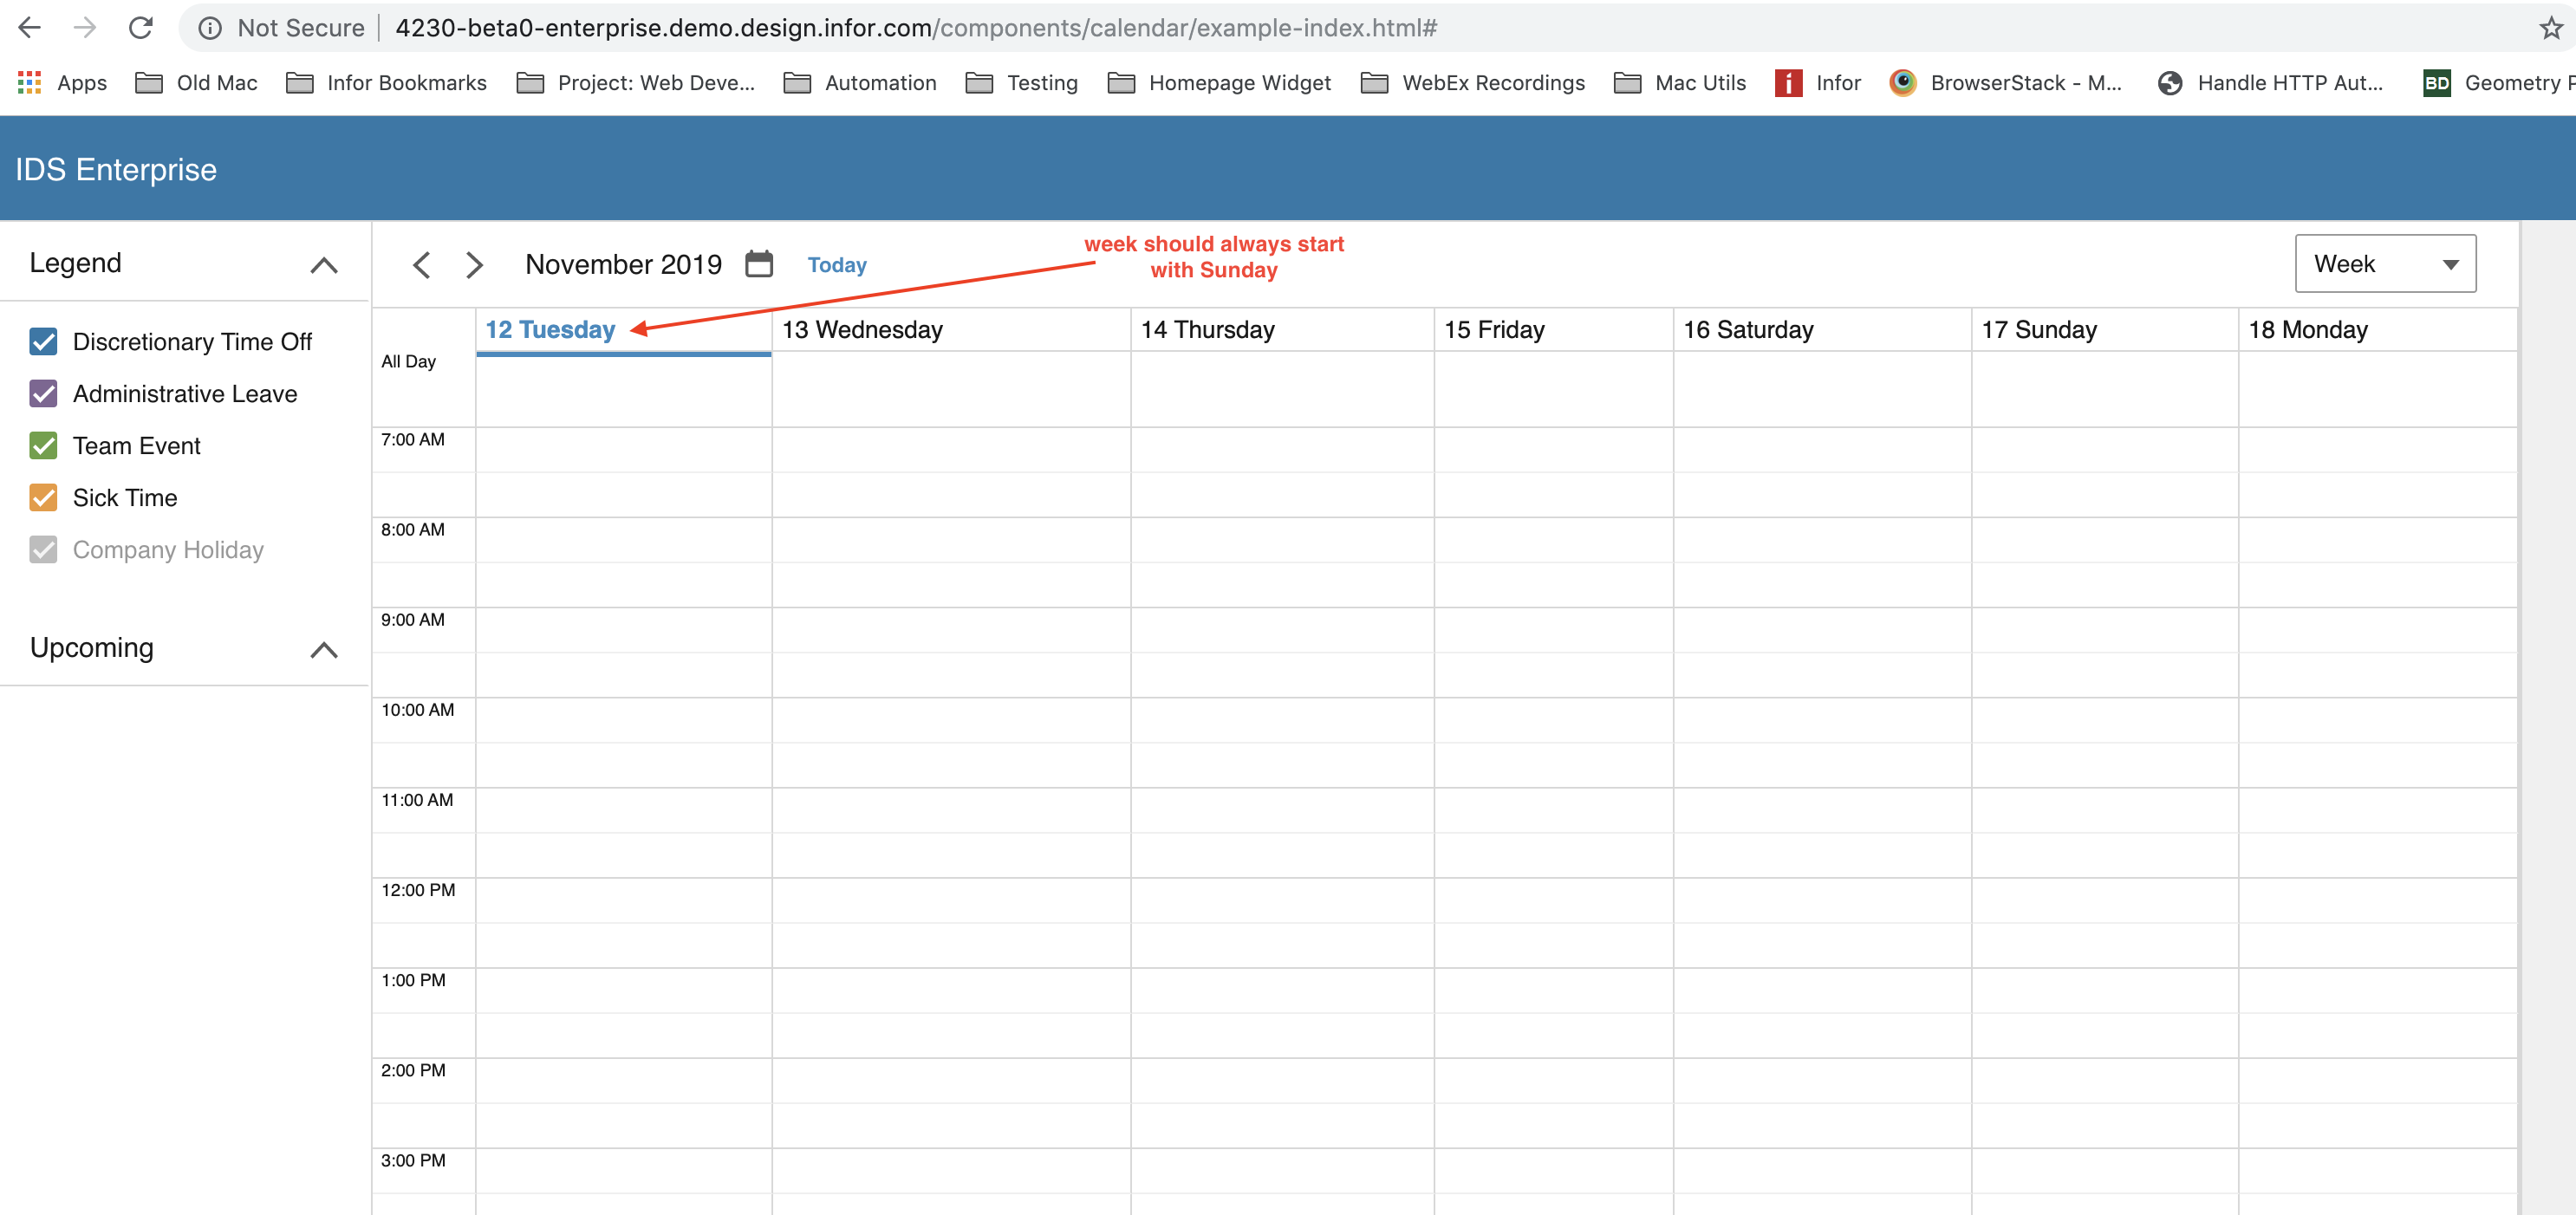This screenshot has width=2576, height=1215.
Task: Open the Apps grid icon
Action: point(29,83)
